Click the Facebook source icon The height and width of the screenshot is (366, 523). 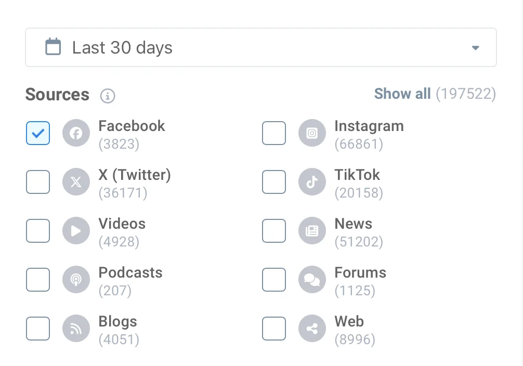pos(76,133)
